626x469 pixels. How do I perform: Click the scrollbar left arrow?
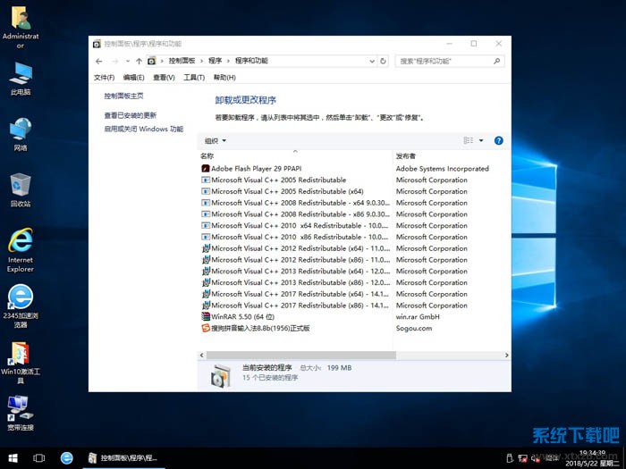click(x=201, y=355)
